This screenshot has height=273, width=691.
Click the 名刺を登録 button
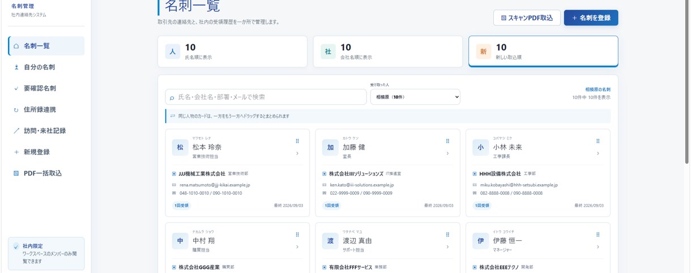click(x=591, y=18)
